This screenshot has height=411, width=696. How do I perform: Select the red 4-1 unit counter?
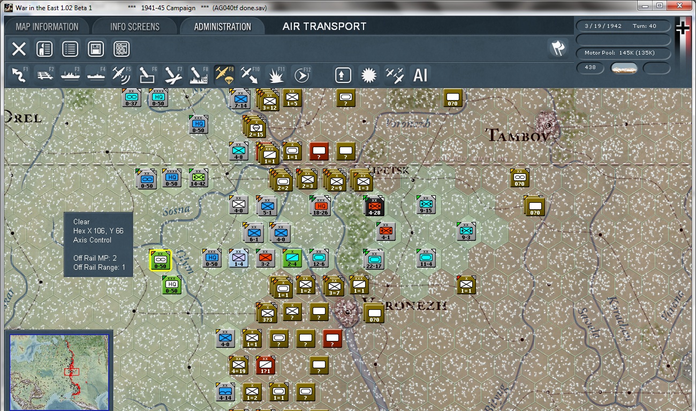tap(385, 232)
